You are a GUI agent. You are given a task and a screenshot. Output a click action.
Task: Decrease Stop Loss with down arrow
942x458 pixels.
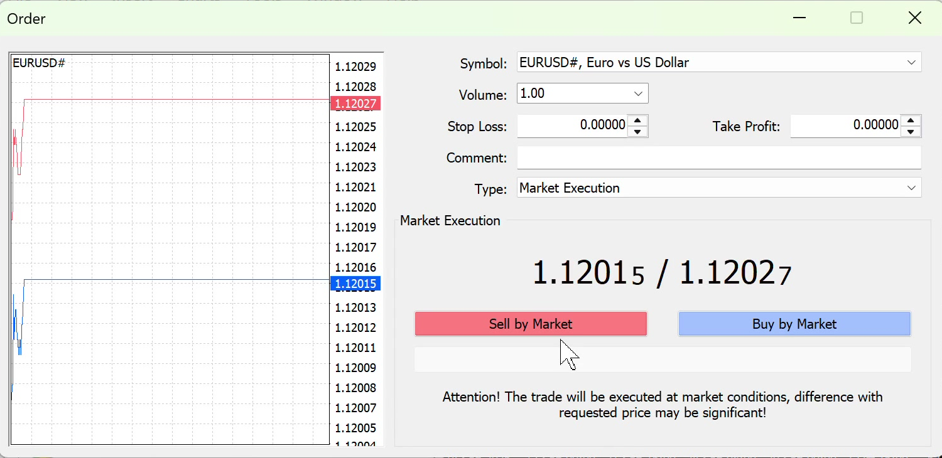(637, 132)
